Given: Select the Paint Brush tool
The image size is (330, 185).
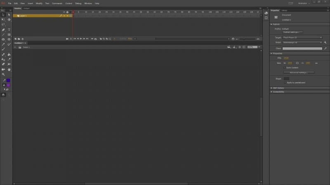Looking at the screenshot, I should 9,44.
